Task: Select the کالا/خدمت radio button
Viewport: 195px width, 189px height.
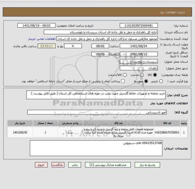Action: pyautogui.click(x=125, y=75)
